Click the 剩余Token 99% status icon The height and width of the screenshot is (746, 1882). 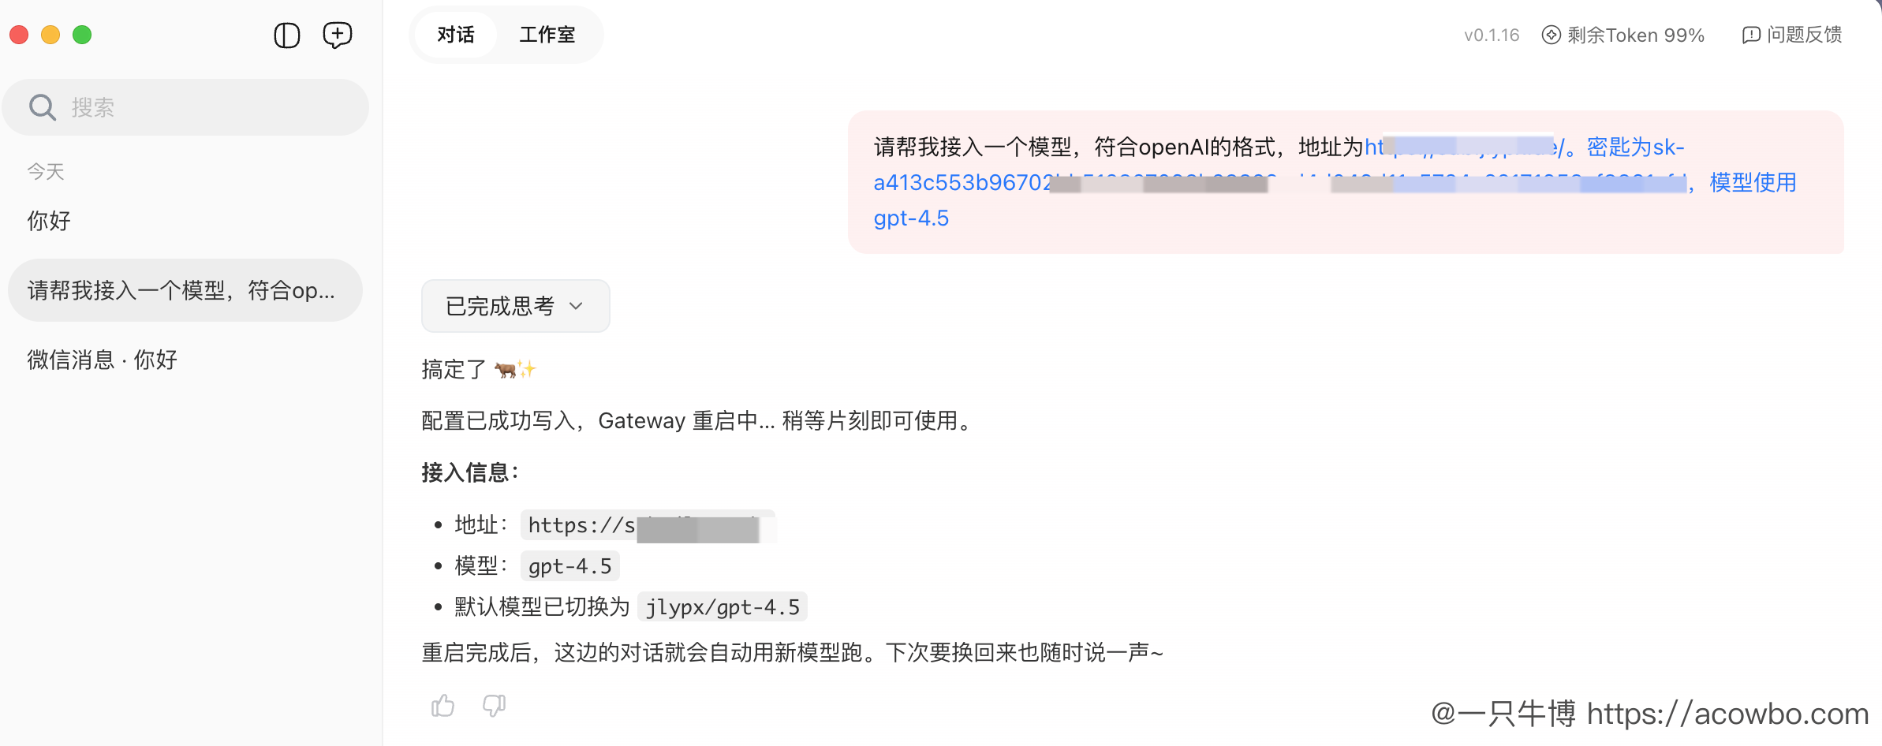[1551, 35]
